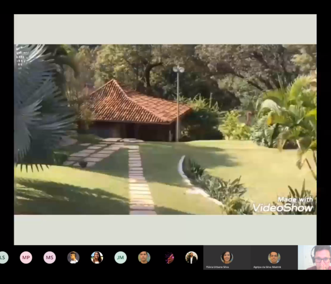Select the live webcam tile with headset
The height and width of the screenshot is (284, 331).
tap(315, 257)
